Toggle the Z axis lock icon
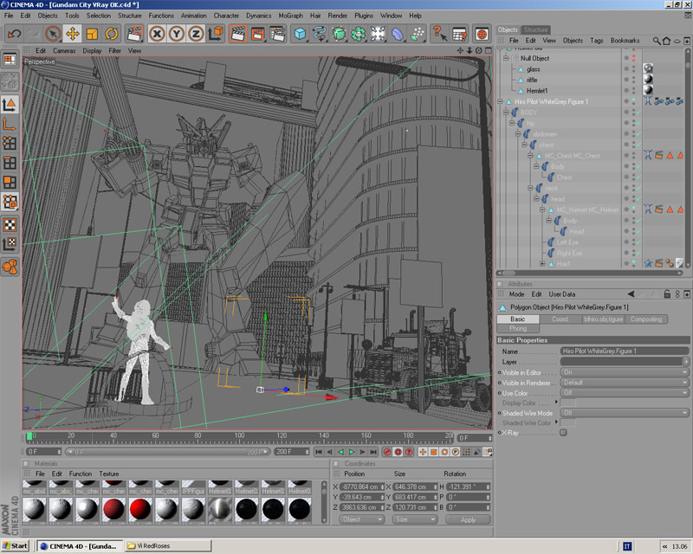This screenshot has width=693, height=554. 198,34
